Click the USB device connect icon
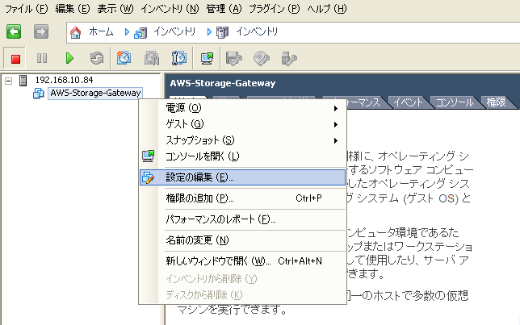520x325 pixels. tap(288, 59)
